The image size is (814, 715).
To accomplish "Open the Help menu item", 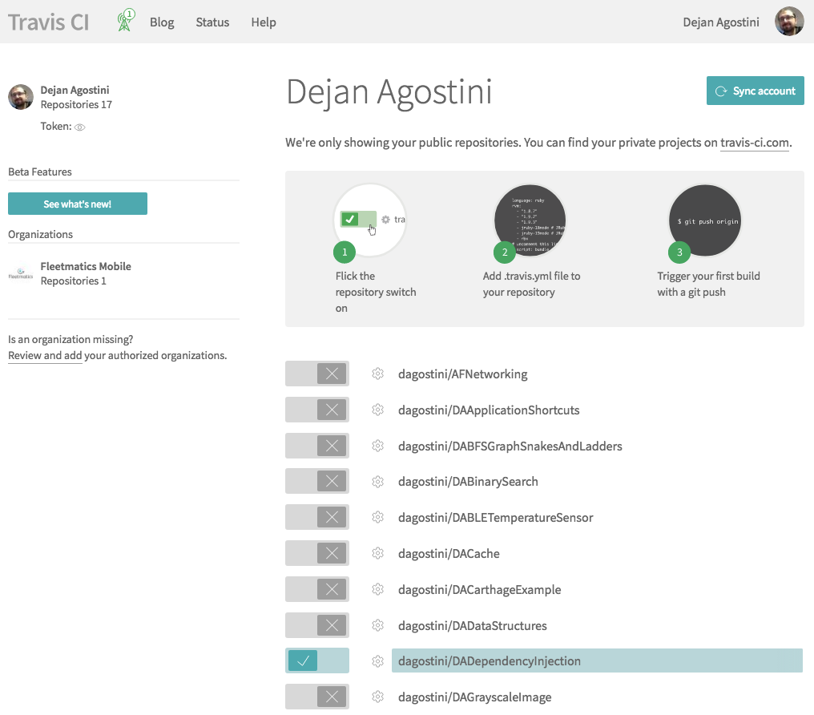I will [x=264, y=22].
